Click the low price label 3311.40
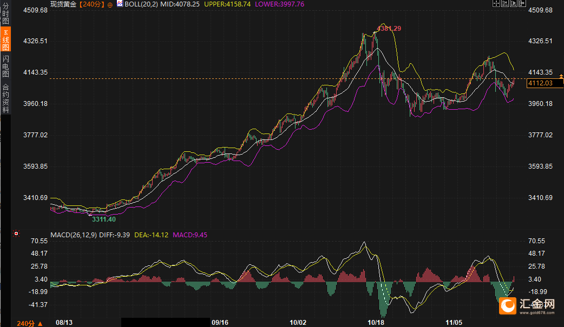564x327 pixels. 104,219
